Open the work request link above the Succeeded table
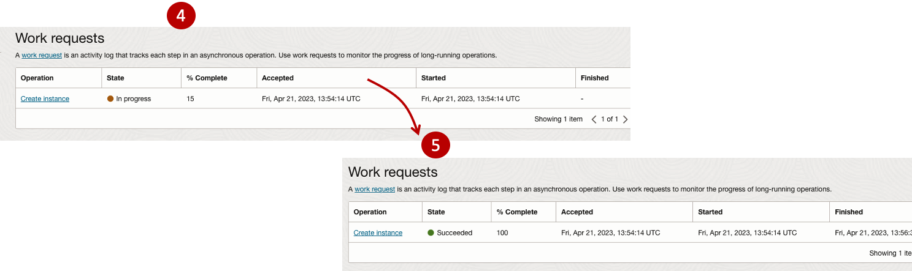The height and width of the screenshot is (271, 912). (375, 189)
